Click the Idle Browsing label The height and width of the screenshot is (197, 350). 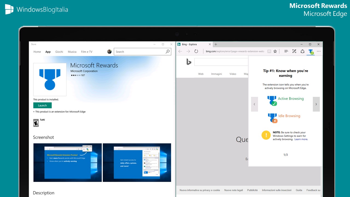[289, 116]
